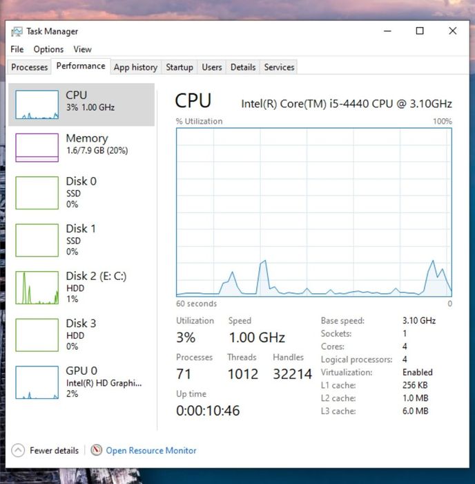This screenshot has height=484, width=475.
Task: Switch to the Users tab
Action: click(212, 67)
